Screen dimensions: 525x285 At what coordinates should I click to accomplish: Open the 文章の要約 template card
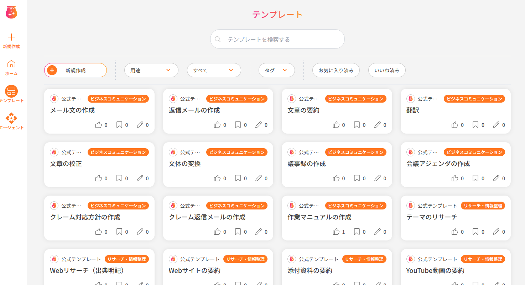[337, 111]
